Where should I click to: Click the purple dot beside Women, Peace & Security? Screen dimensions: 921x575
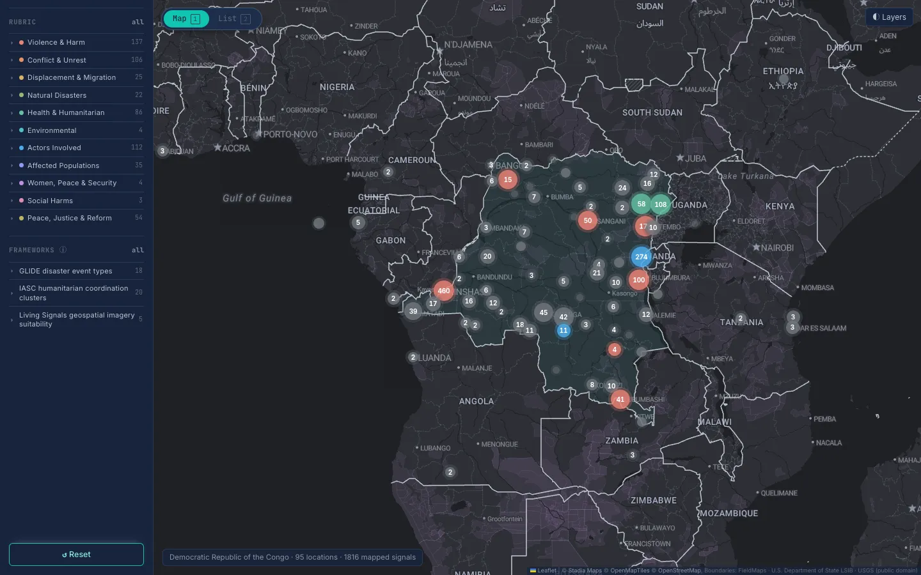[x=21, y=183]
